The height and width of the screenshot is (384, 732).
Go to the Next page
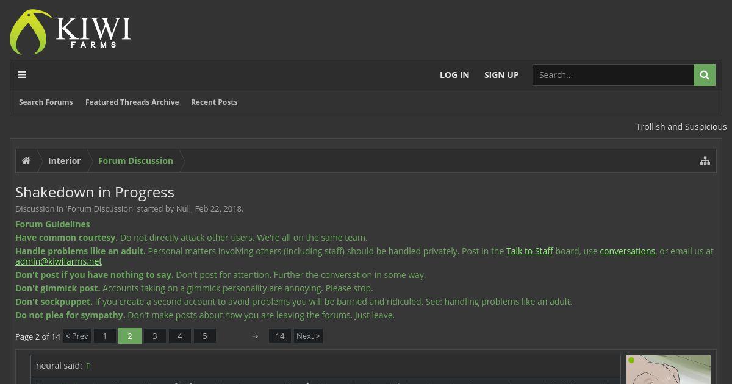click(308, 336)
